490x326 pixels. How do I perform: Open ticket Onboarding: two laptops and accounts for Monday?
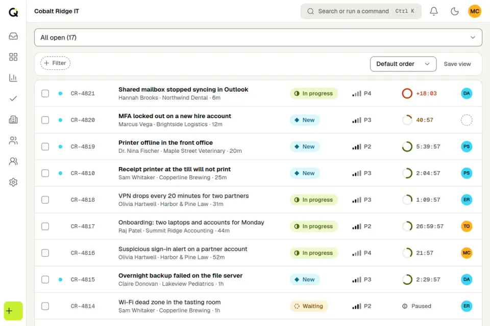(x=191, y=223)
